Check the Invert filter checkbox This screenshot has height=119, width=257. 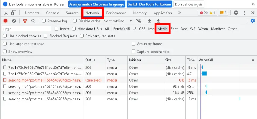57,29
